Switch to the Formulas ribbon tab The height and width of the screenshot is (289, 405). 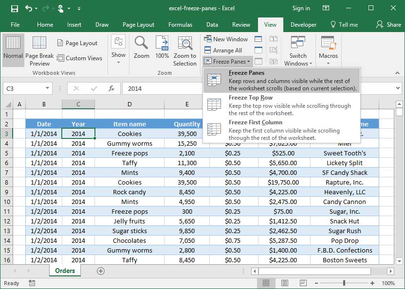pos(181,24)
